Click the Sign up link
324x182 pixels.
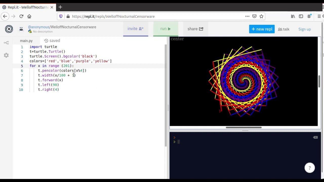pos(305,29)
